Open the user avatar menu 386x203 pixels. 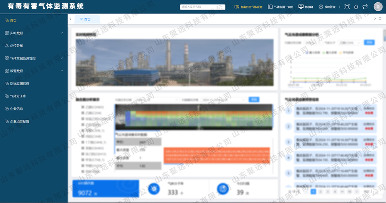(x=378, y=7)
